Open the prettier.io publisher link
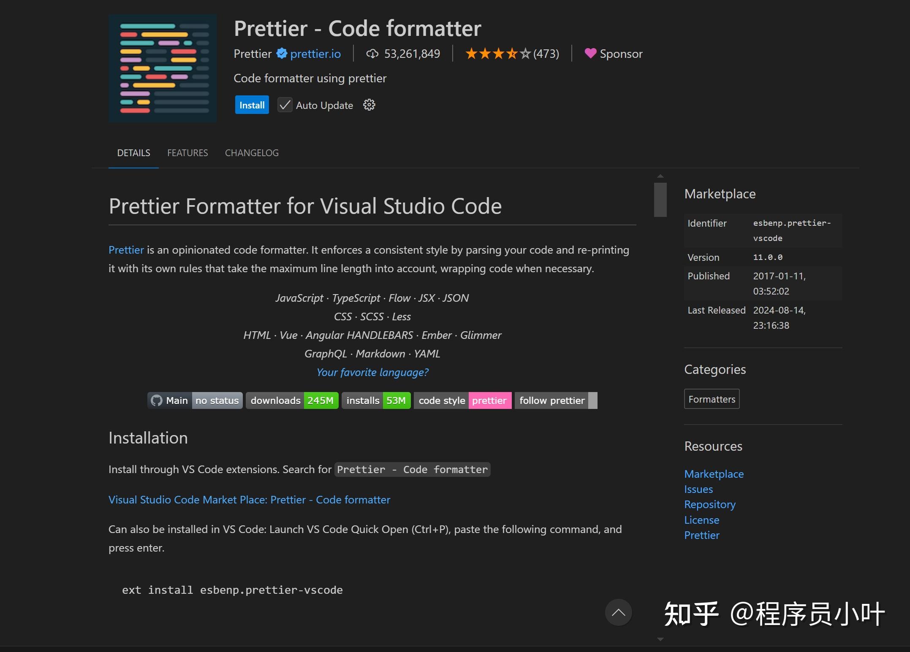The height and width of the screenshot is (652, 910). coord(315,54)
